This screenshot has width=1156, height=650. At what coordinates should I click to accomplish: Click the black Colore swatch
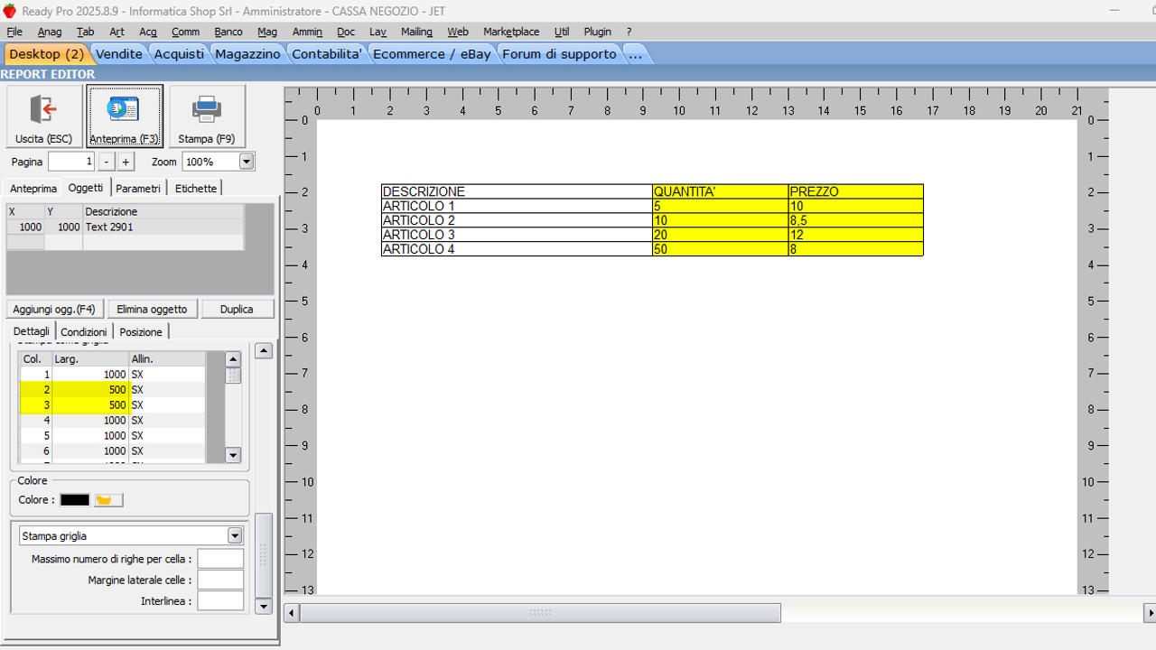tap(75, 499)
